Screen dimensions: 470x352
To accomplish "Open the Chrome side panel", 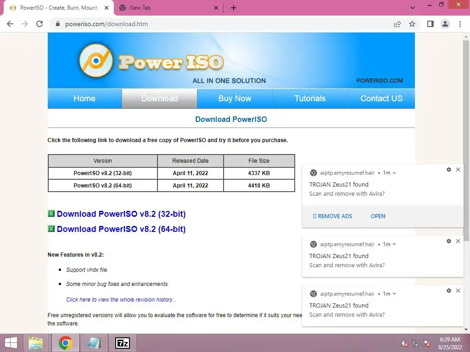I will 431,24.
